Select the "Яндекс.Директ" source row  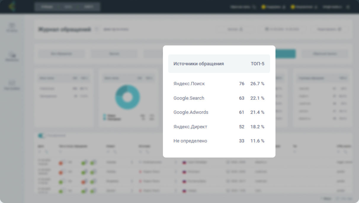point(219,127)
